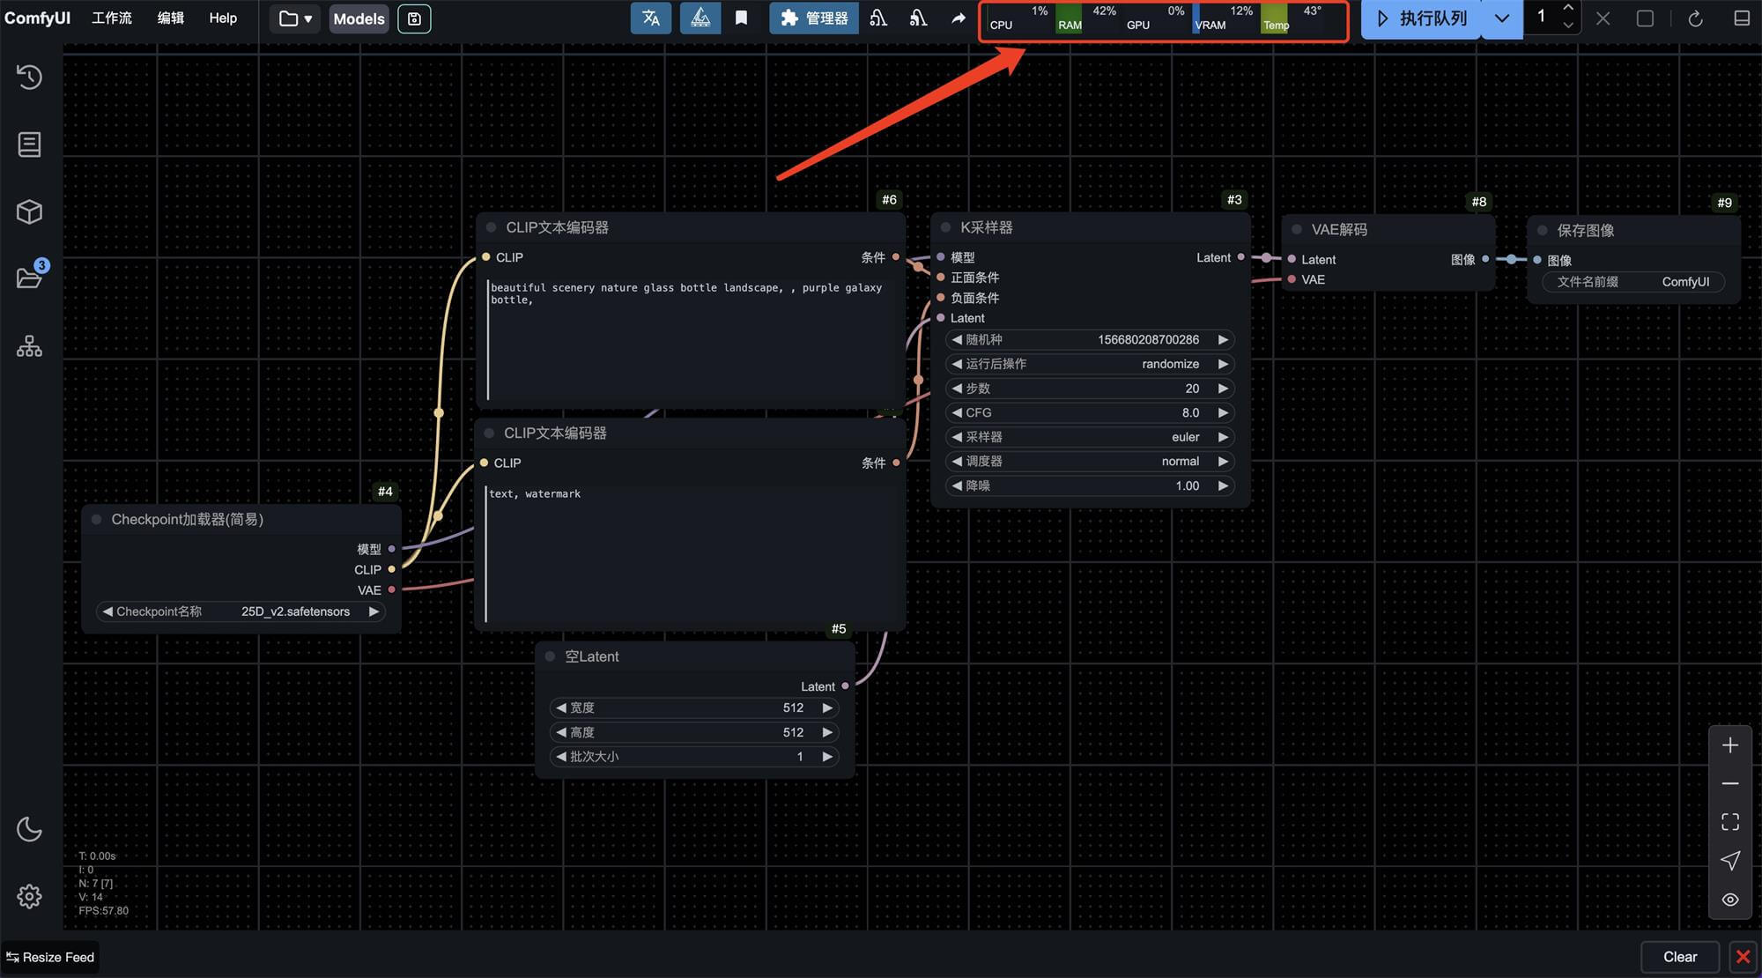Click the share arrow icon in toolbar

(x=959, y=19)
